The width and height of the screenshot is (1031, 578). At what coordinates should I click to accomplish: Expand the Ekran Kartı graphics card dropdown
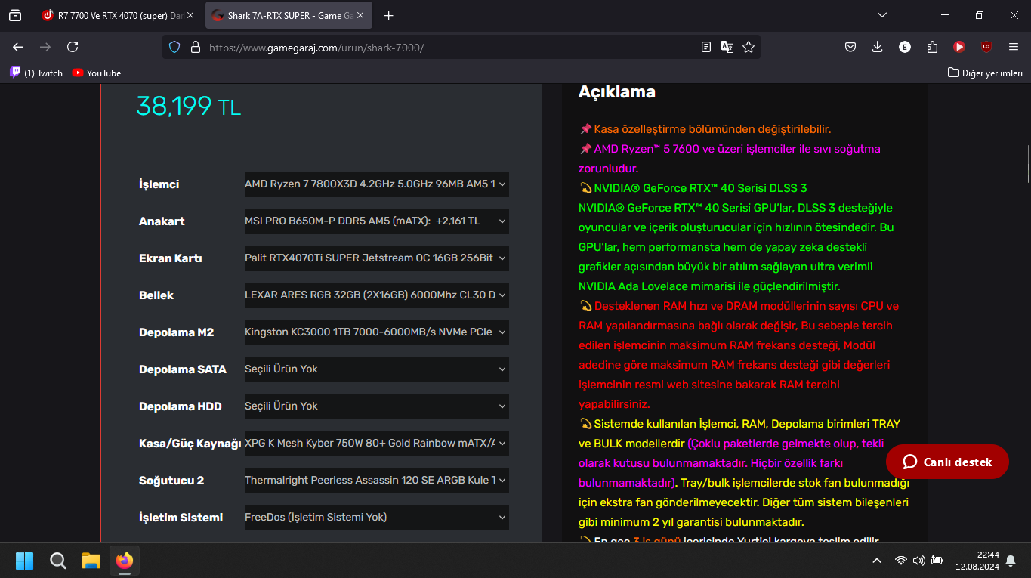coord(376,258)
